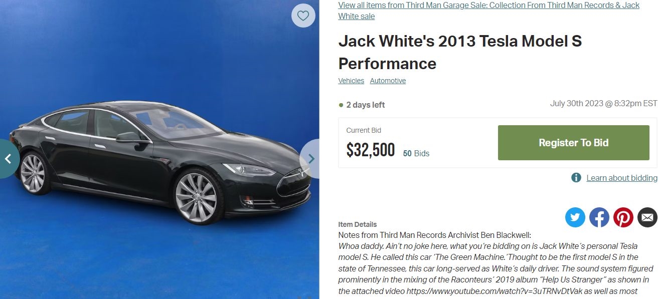This screenshot has width=661, height=299.
Task: Open the Vehicles category link
Action: click(x=351, y=81)
